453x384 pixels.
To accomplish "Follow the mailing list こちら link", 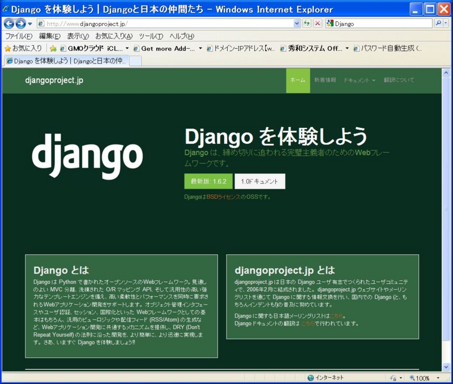I will 336,316.
